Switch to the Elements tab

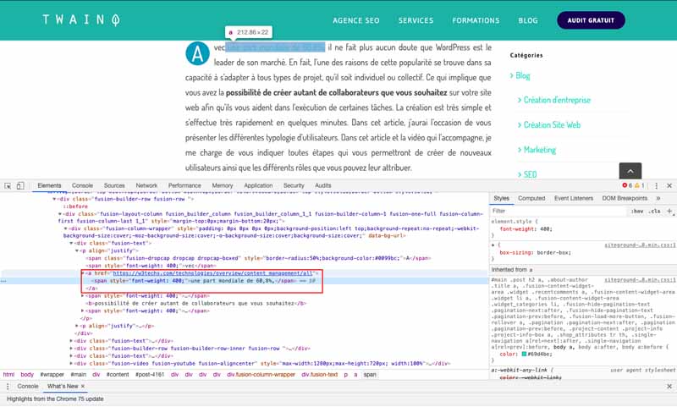pyautogui.click(x=49, y=185)
